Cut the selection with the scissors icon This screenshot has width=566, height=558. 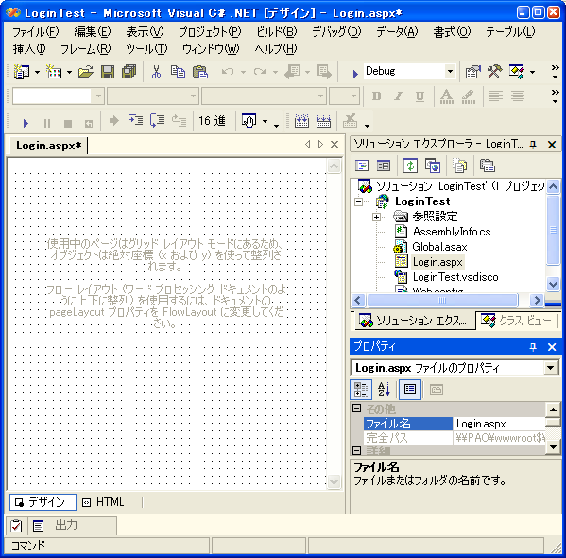[156, 72]
